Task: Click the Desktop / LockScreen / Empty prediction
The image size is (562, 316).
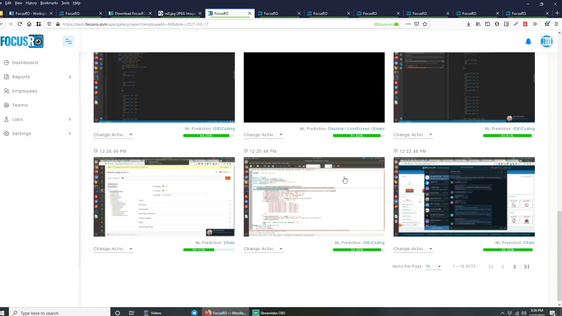Action: click(x=356, y=129)
